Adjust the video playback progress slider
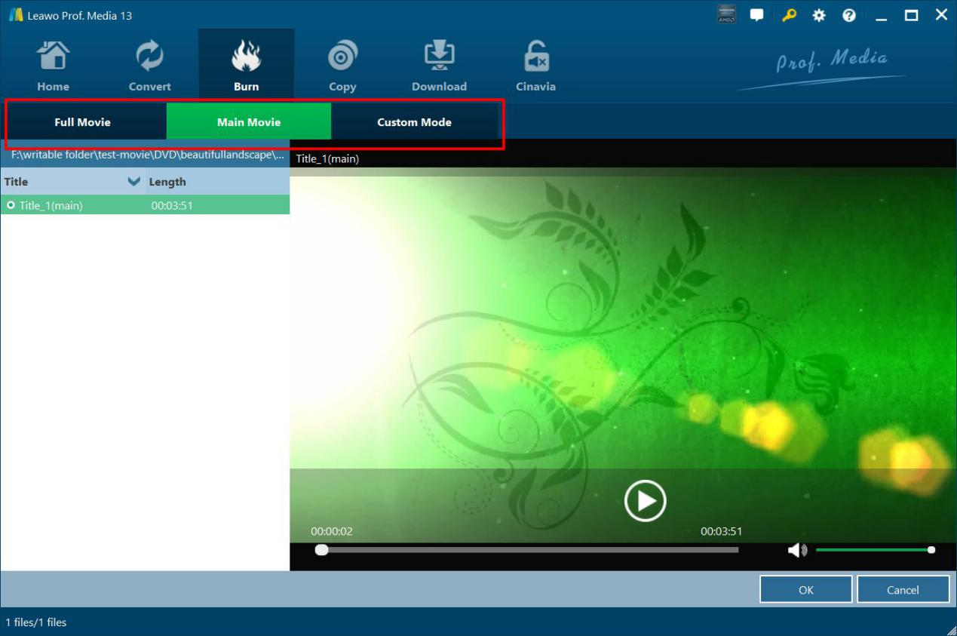Image resolution: width=957 pixels, height=636 pixels. (526, 550)
